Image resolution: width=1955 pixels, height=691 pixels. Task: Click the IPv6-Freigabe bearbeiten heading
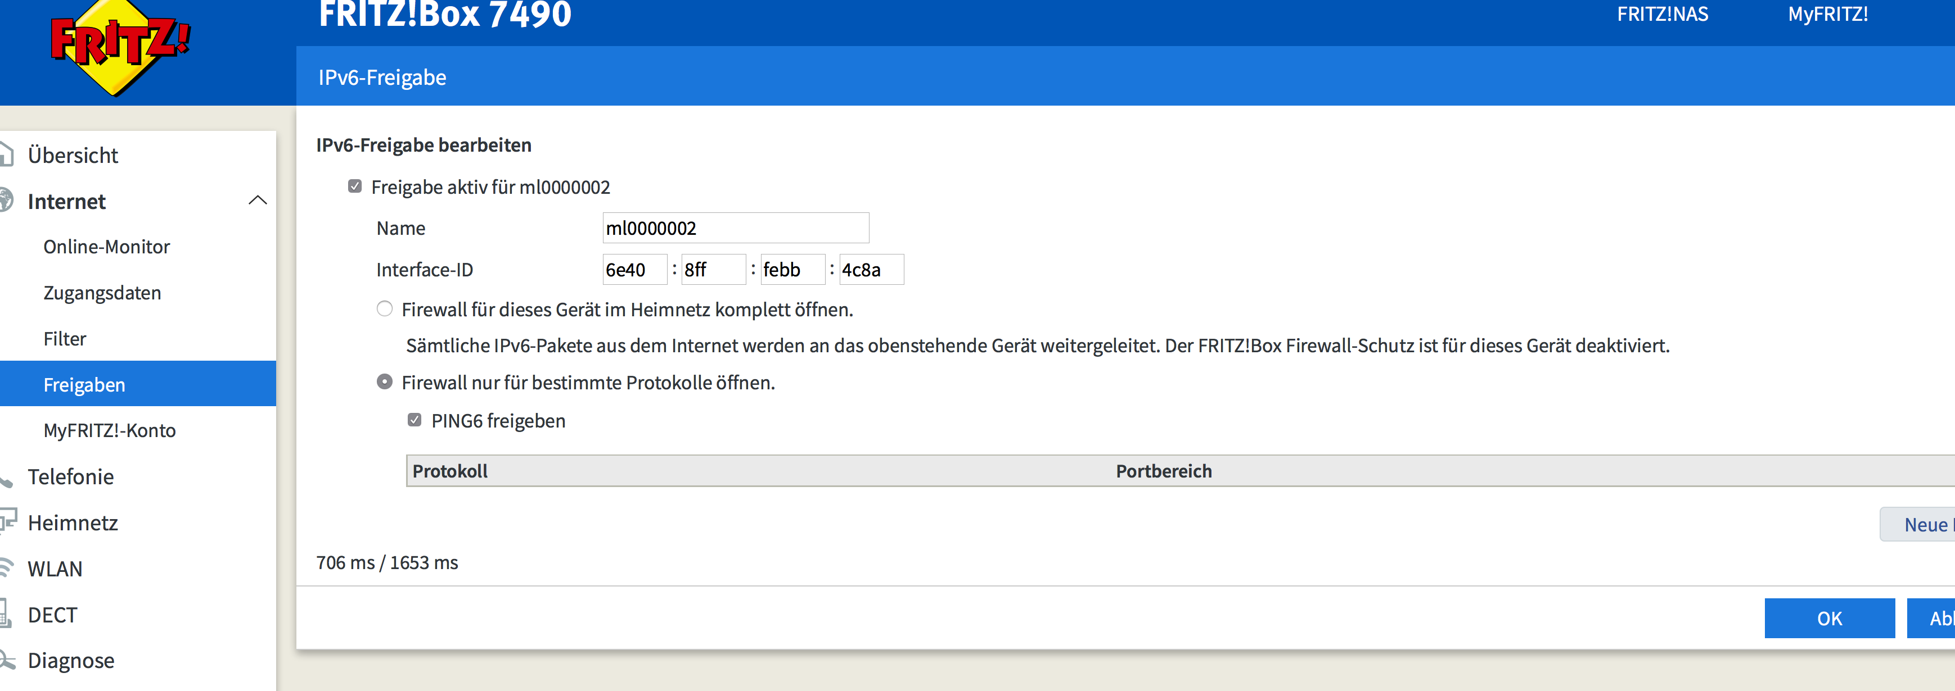pos(424,145)
